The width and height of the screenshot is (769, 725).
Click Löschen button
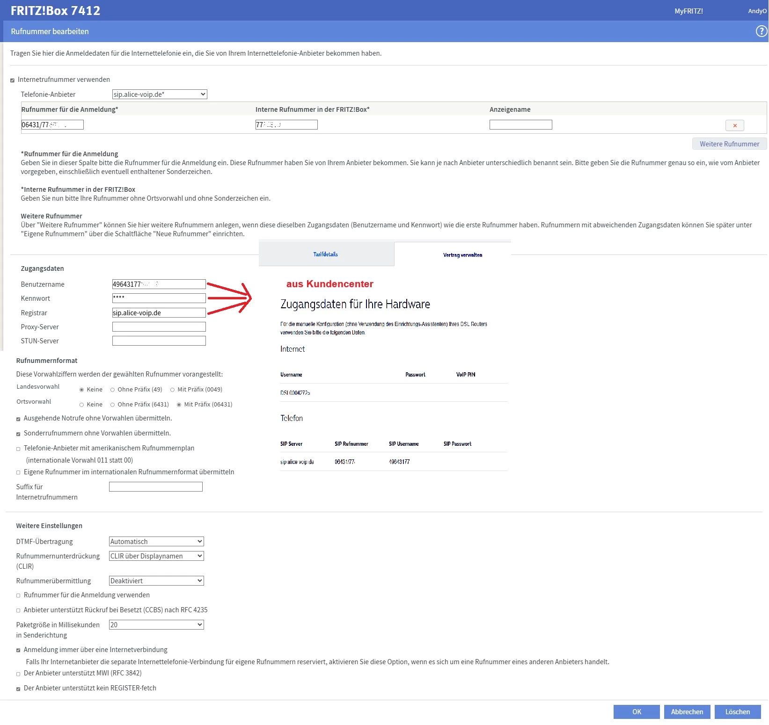pyautogui.click(x=738, y=712)
